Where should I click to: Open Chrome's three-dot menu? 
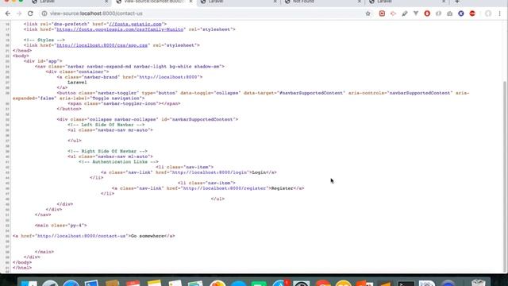pyautogui.click(x=499, y=14)
